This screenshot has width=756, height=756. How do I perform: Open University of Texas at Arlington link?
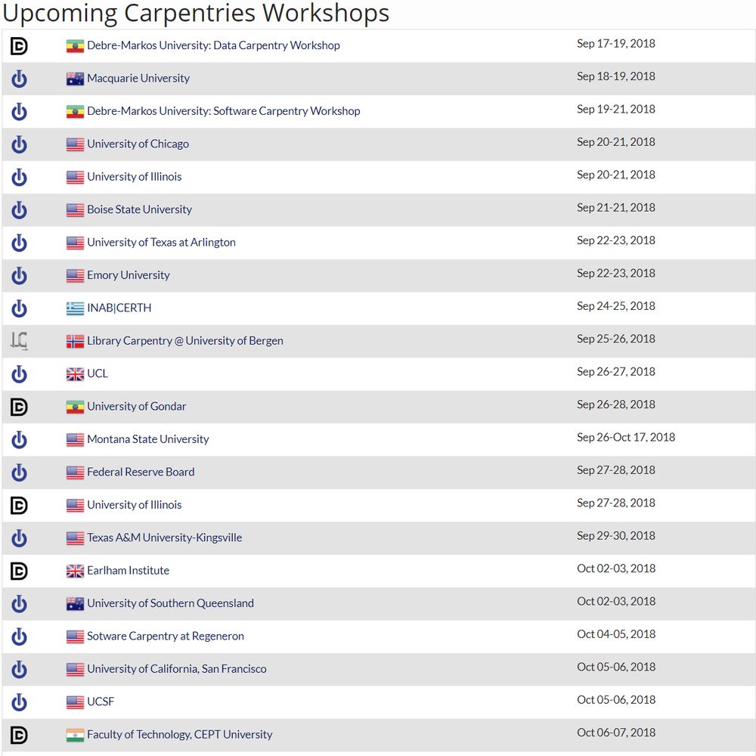coord(162,242)
